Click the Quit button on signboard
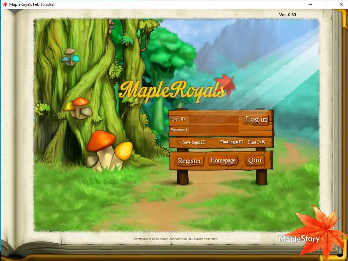Screen dimensions: 348x261 pos(255,160)
